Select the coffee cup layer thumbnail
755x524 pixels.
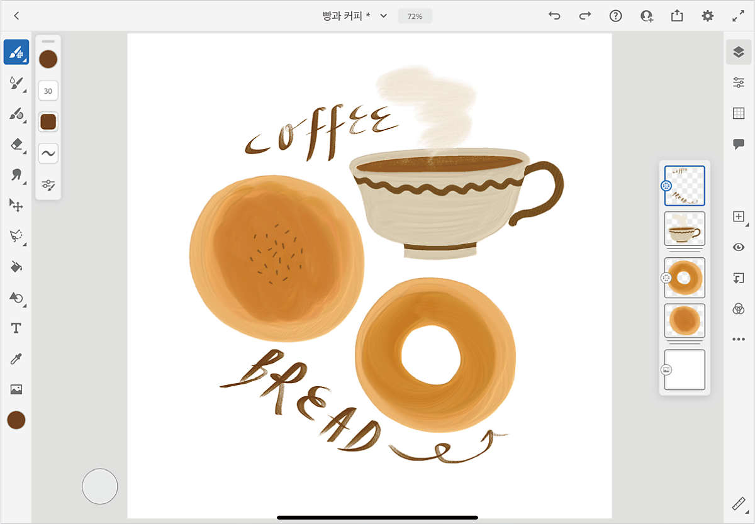(685, 228)
